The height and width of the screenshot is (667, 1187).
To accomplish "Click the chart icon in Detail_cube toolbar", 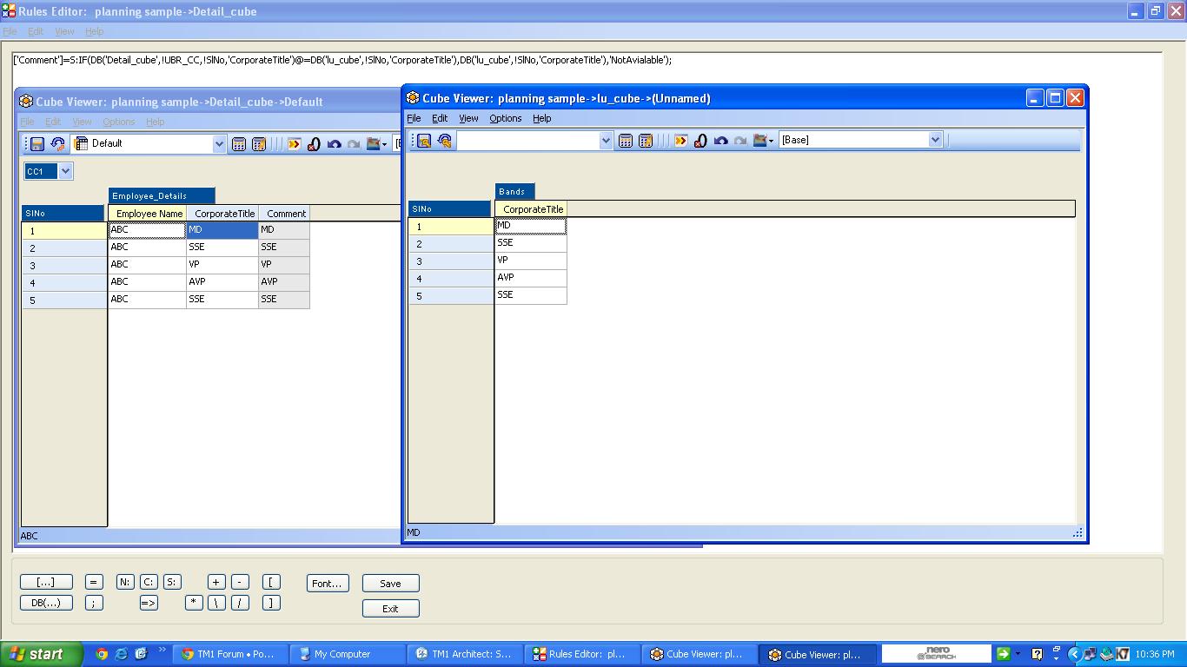I will click(x=374, y=143).
